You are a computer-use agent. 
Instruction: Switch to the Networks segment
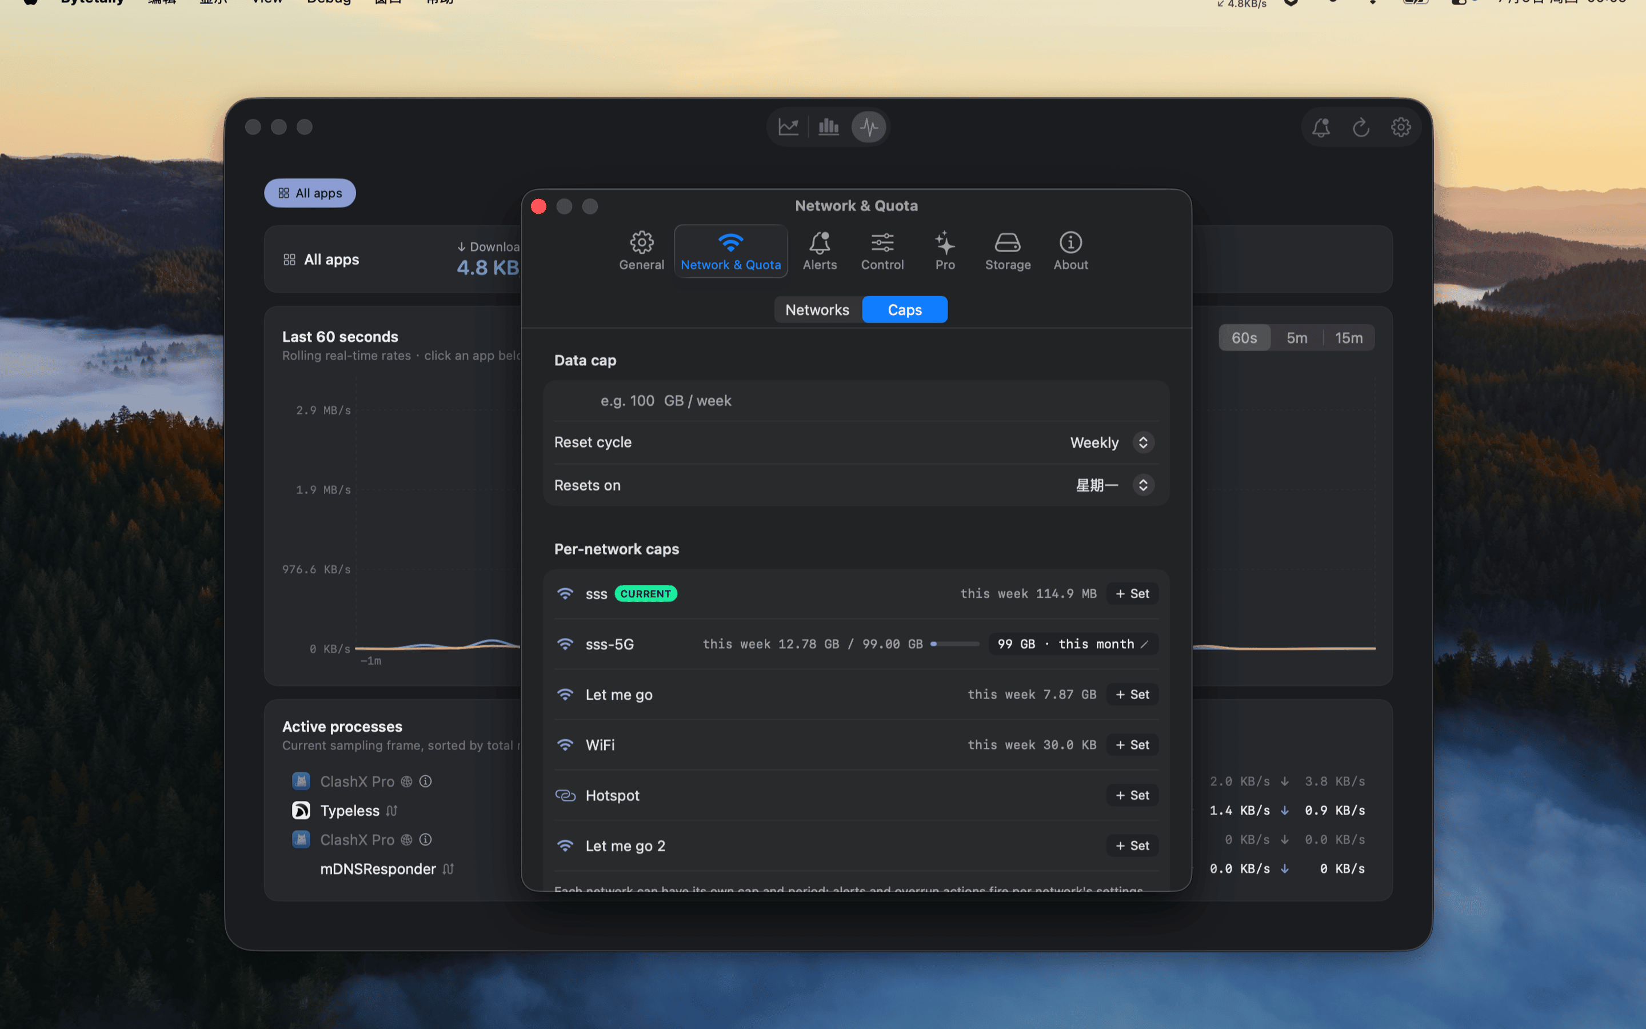click(817, 310)
